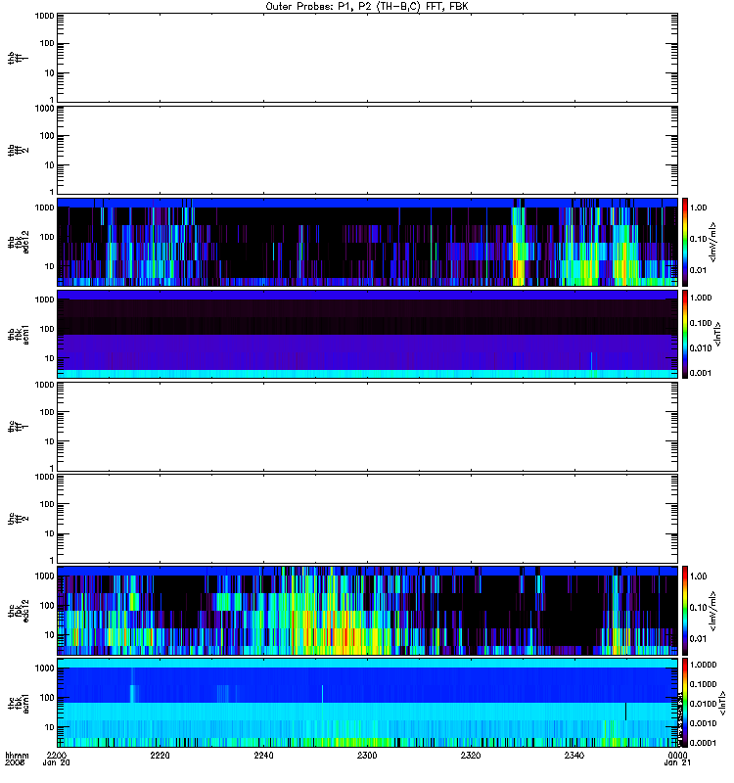Click the '100' tick of thb fbk scm1 panel
Image resolution: width=734 pixels, height=783 pixels.
point(47,329)
